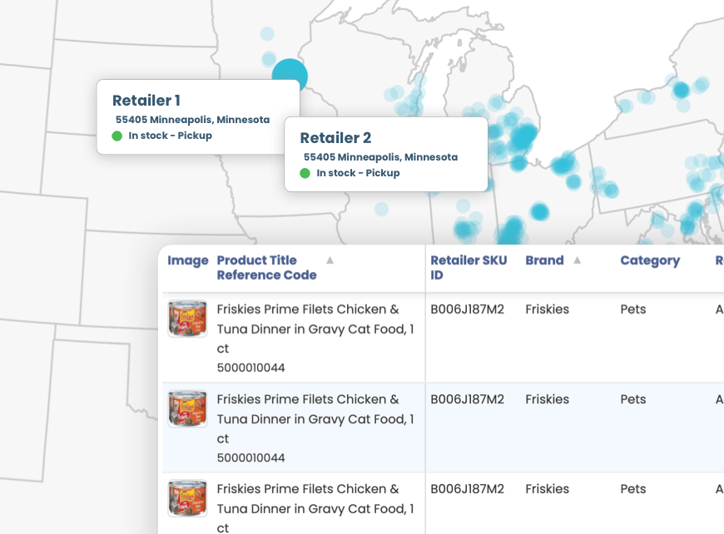Image resolution: width=724 pixels, height=534 pixels.
Task: Click Retailer 1 Minneapolis address text
Action: click(192, 120)
